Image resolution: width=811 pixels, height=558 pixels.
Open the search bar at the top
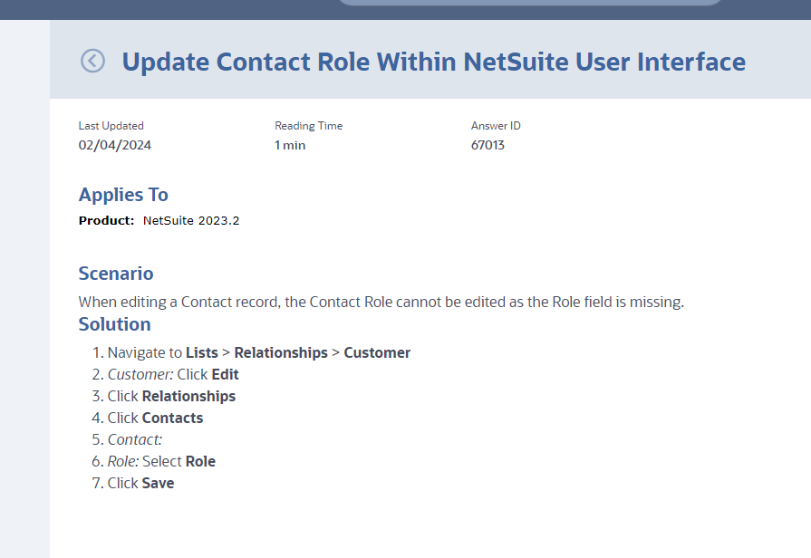pyautogui.click(x=530, y=5)
